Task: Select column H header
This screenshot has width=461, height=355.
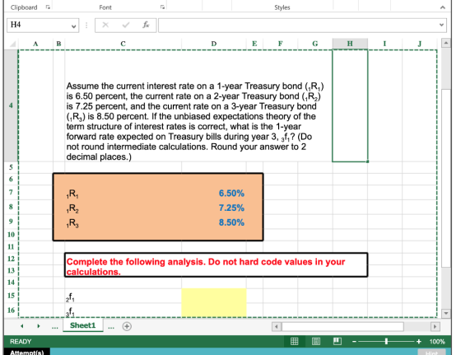Action: pos(350,44)
